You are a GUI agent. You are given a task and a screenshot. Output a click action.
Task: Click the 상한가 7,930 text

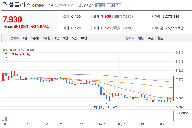(x=122, y=16)
